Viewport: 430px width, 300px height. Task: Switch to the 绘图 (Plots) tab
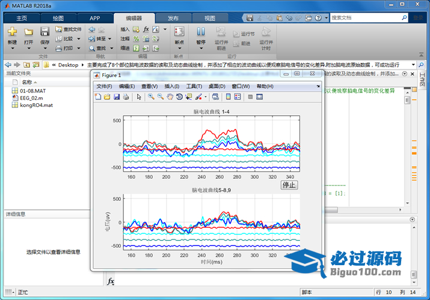[58, 18]
